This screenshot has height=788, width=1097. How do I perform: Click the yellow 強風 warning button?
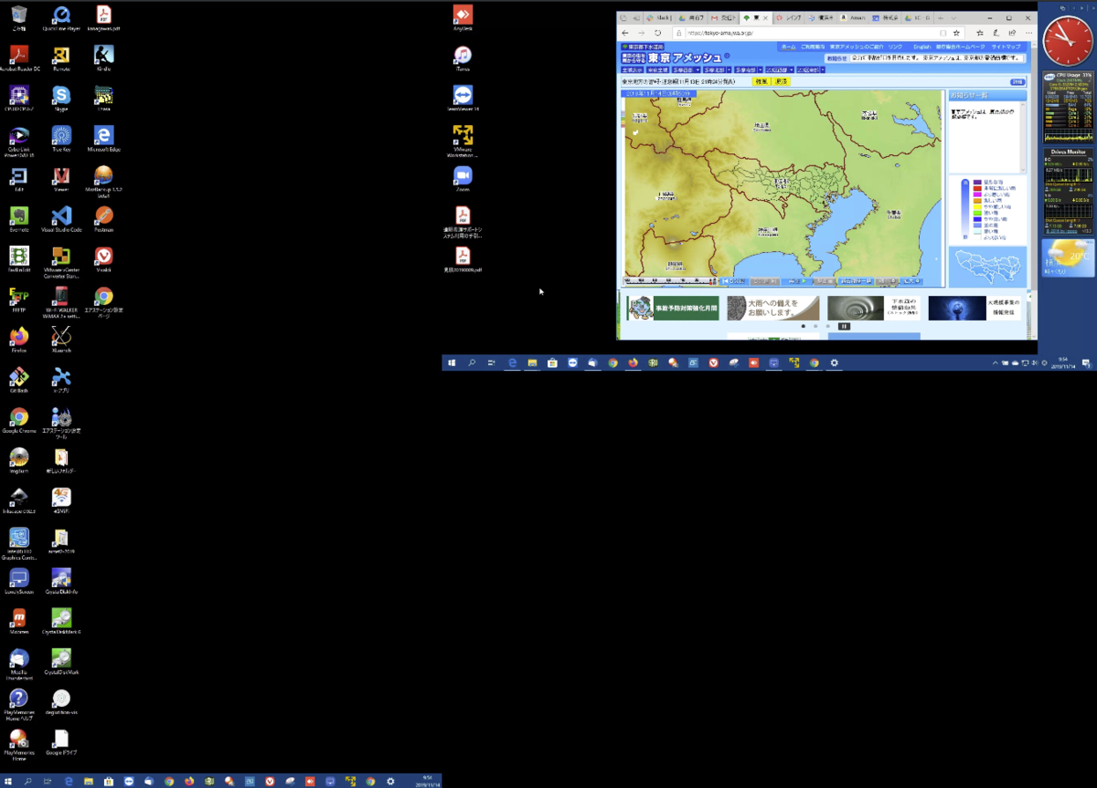[x=761, y=81]
